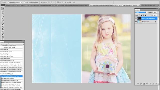Click the Align Bottom Edges icon

(x=46, y=2)
